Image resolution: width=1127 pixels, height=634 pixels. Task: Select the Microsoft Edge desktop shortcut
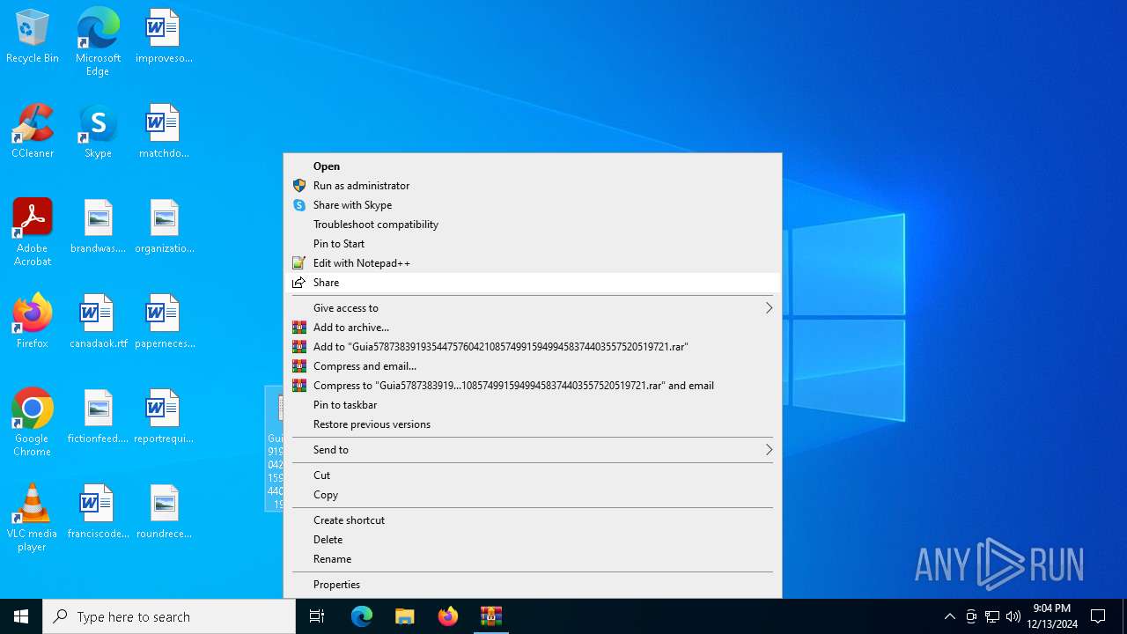click(x=98, y=42)
